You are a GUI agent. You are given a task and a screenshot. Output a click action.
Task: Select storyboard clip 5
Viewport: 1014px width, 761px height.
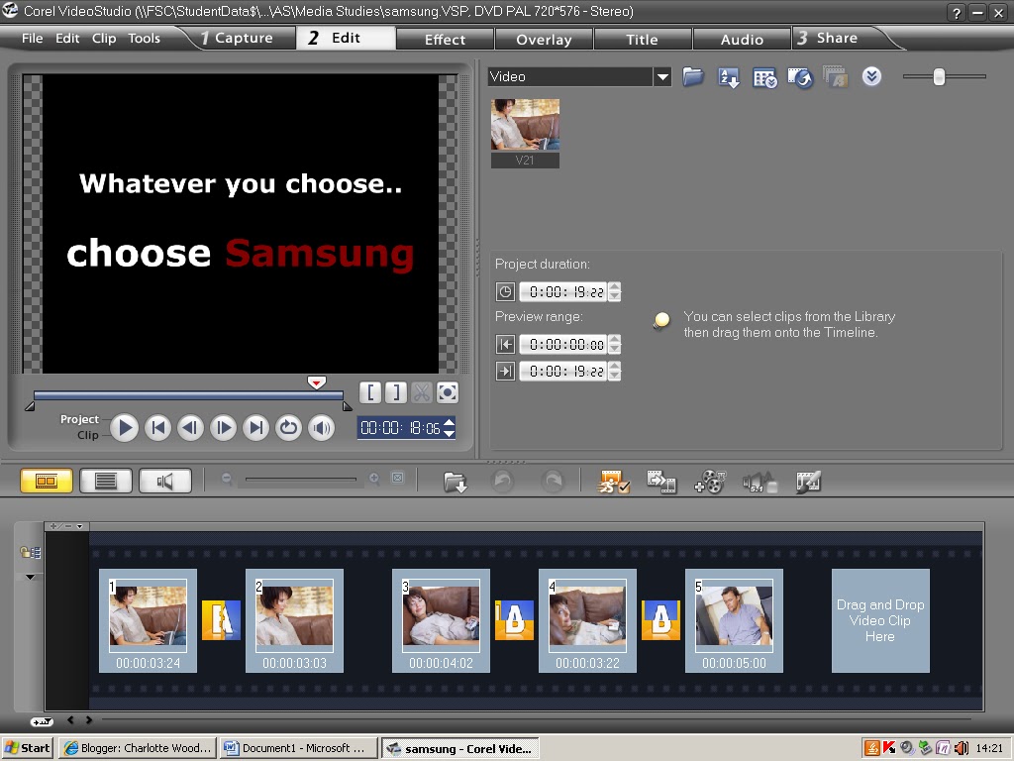[x=734, y=620]
